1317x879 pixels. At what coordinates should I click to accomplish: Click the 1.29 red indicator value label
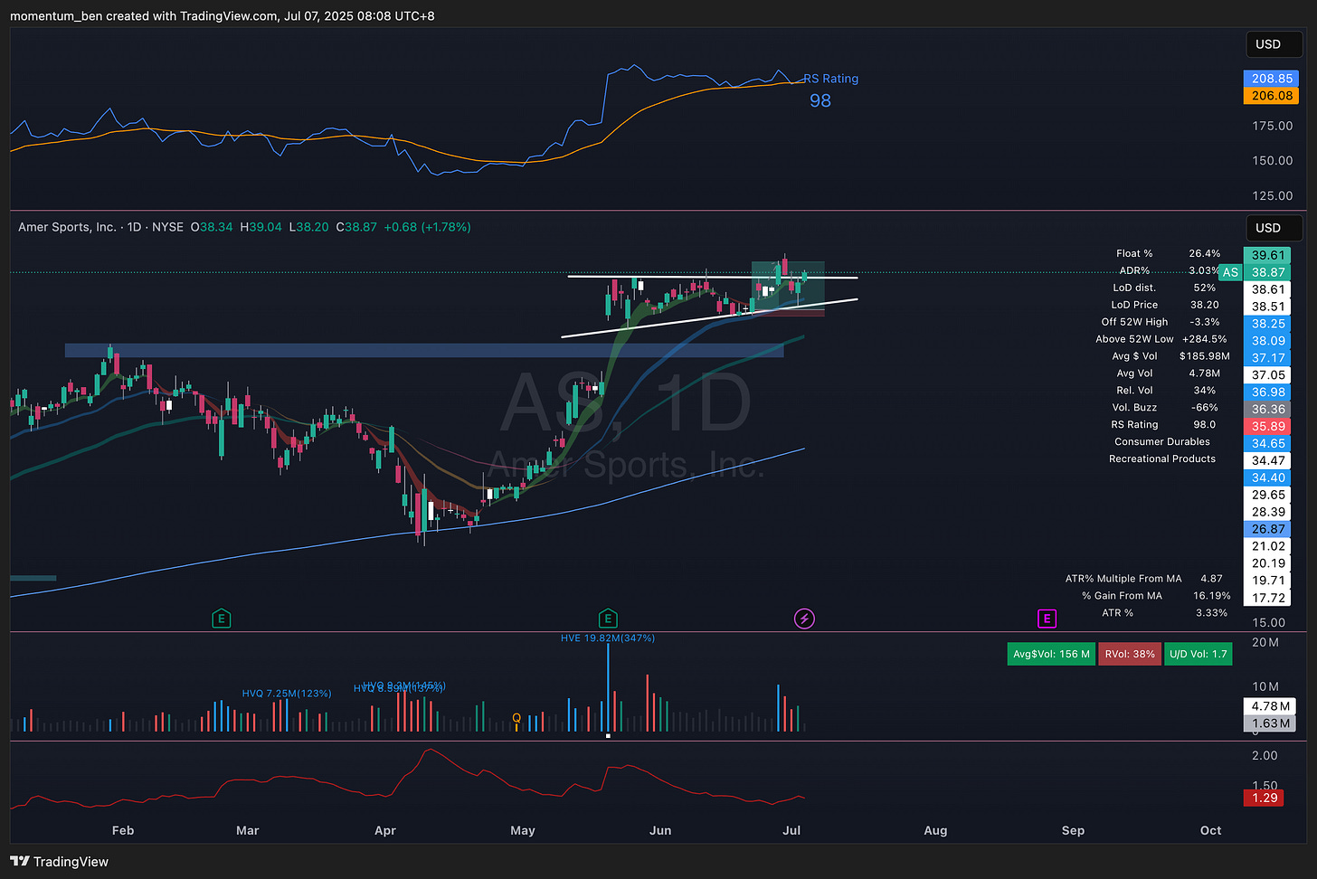(1265, 798)
